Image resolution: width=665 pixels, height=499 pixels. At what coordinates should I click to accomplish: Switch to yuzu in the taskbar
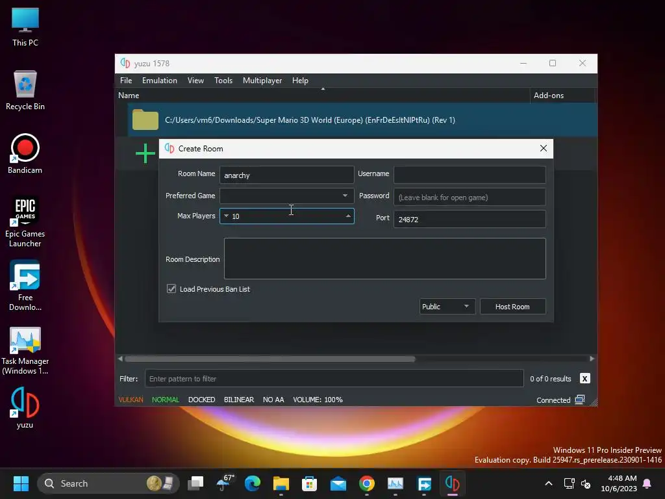tap(452, 483)
